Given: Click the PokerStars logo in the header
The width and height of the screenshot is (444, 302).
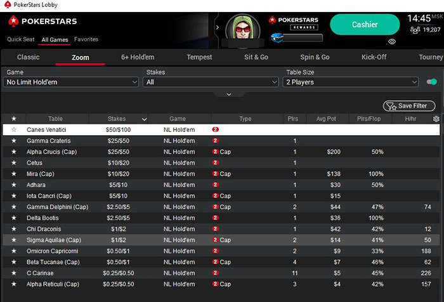Looking at the screenshot, I should coord(42,21).
